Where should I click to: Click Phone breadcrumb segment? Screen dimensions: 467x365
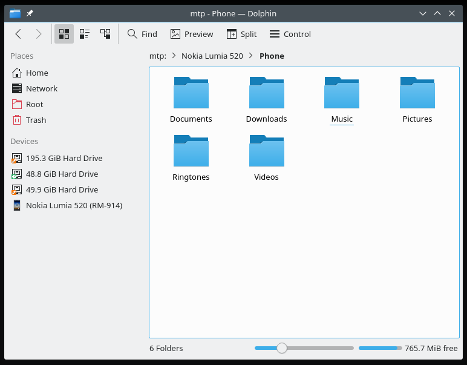pyautogui.click(x=272, y=56)
